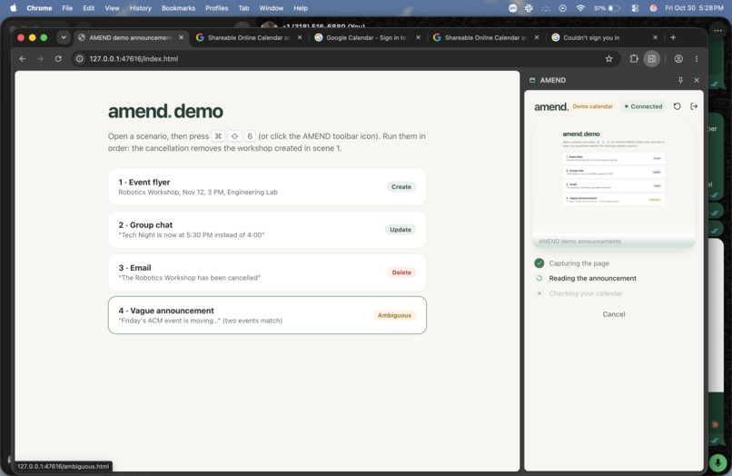
Task: Switch to Google Calendar - Sign in tab
Action: pos(365,37)
